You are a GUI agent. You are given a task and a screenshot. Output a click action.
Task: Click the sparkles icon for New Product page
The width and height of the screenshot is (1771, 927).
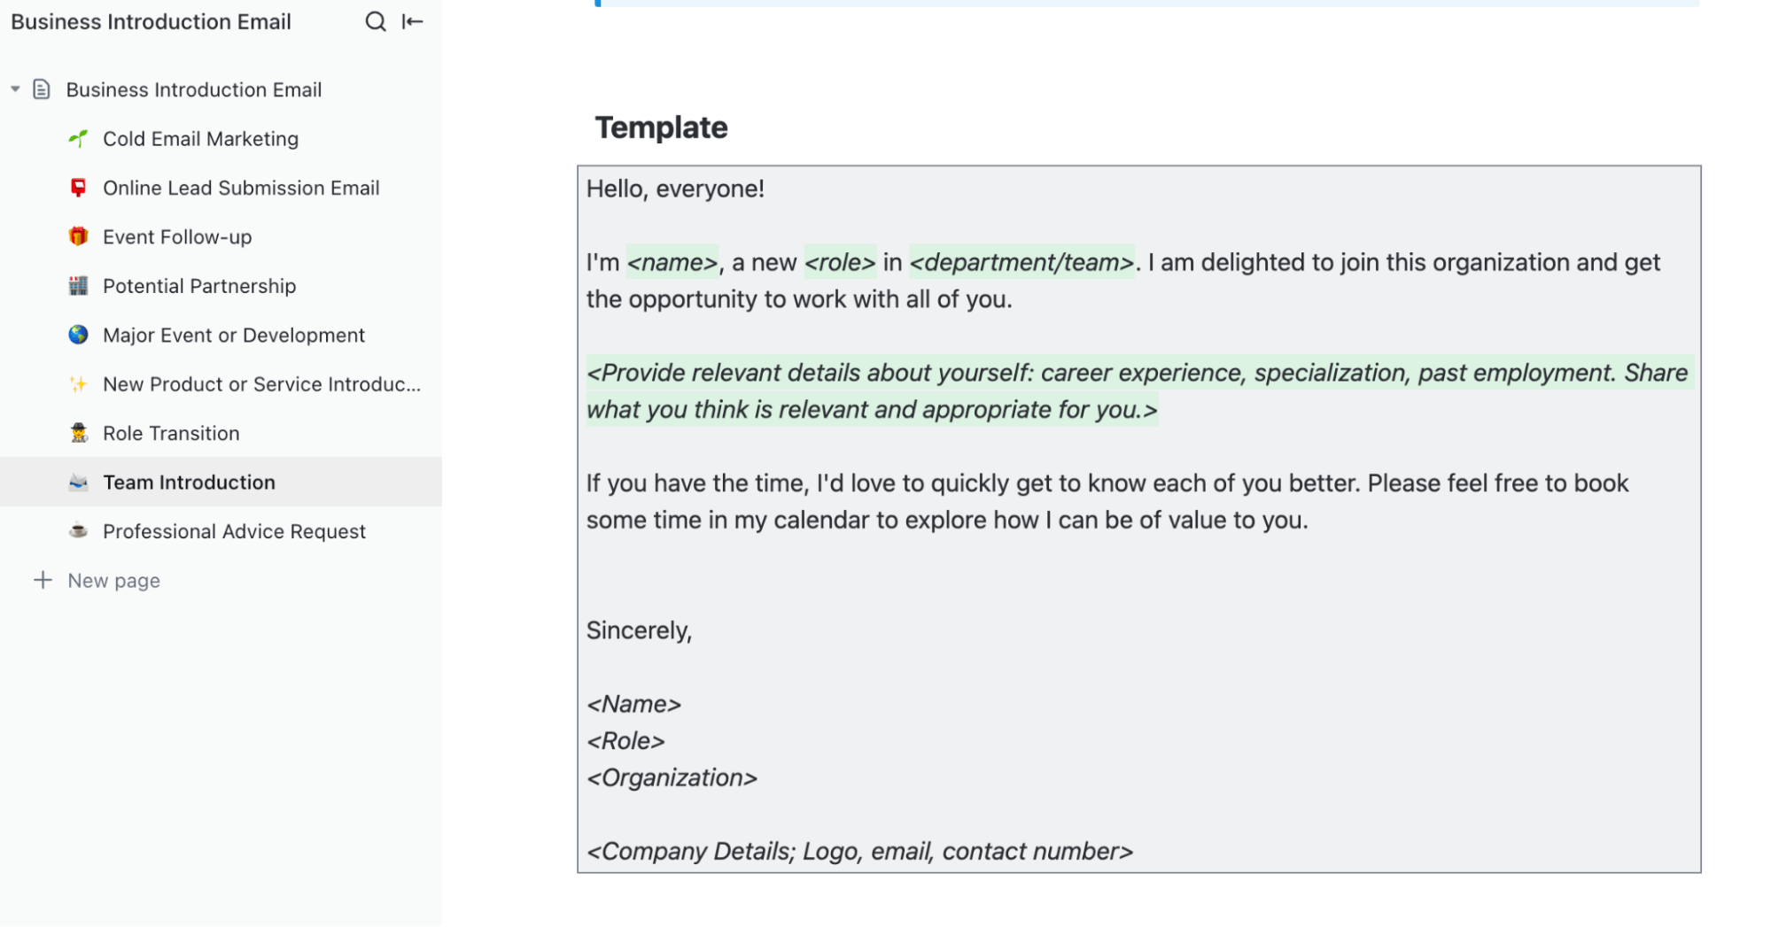(79, 384)
